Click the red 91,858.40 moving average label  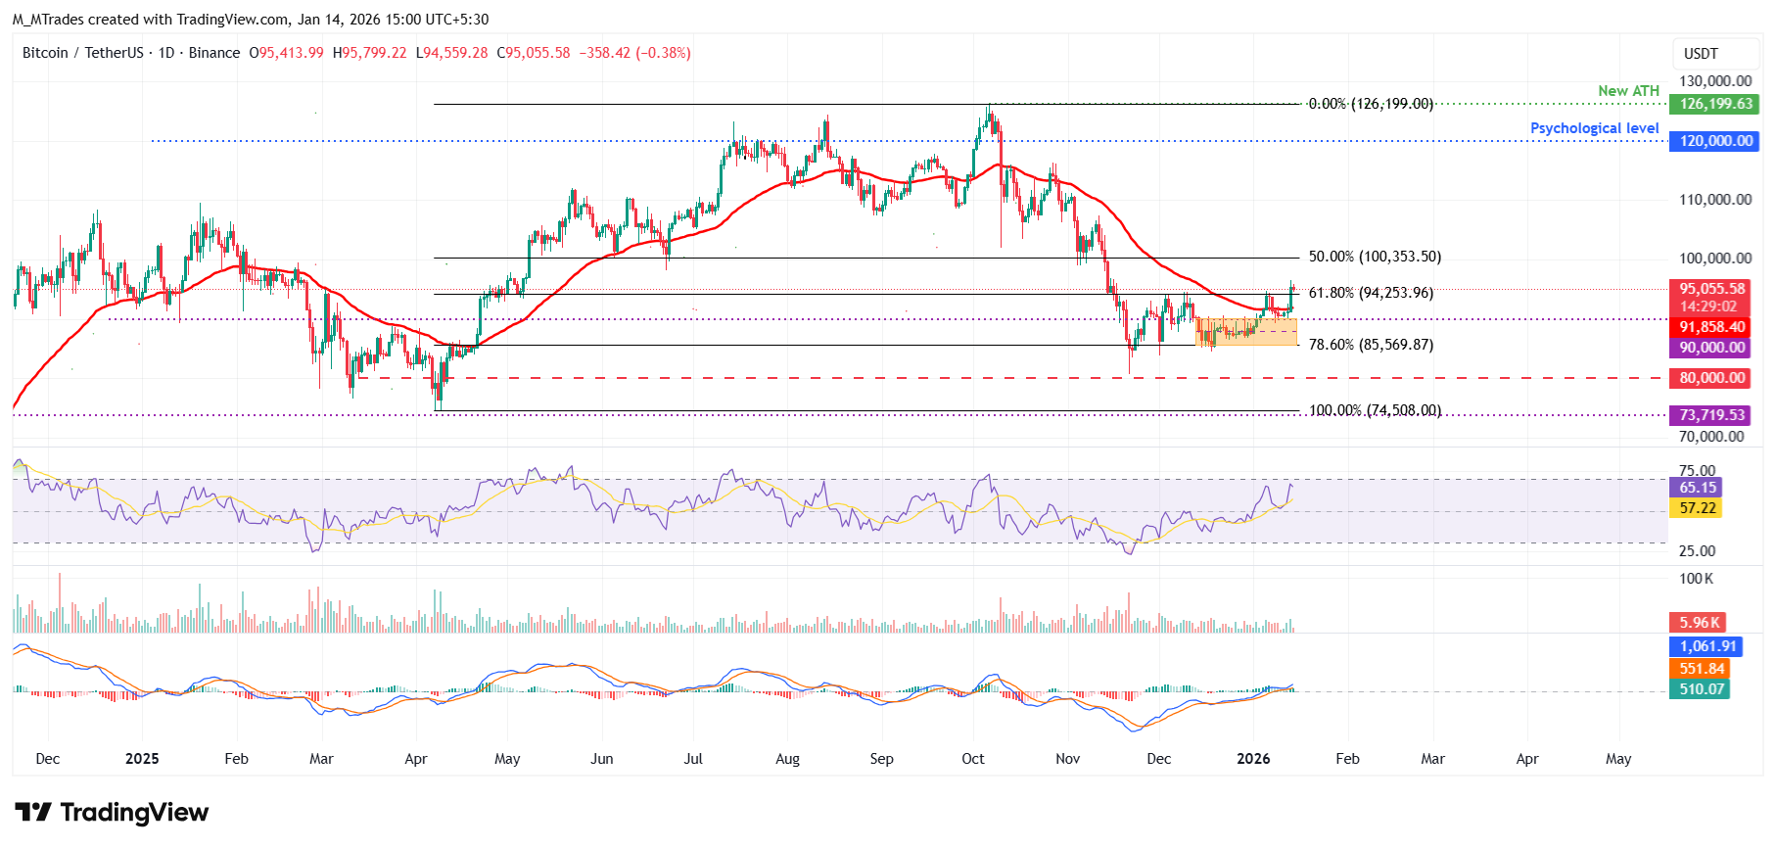(1711, 327)
